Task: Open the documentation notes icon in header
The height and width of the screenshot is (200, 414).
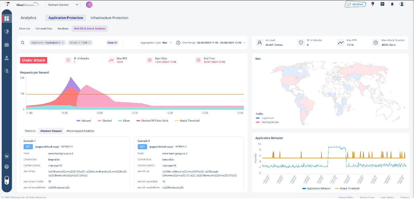Action: pos(382,4)
